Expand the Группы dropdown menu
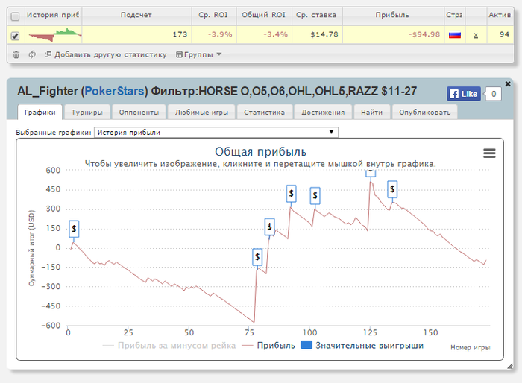 [x=199, y=54]
